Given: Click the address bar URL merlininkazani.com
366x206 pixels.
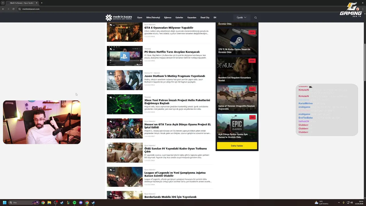Looking at the screenshot, I should 31,9.
